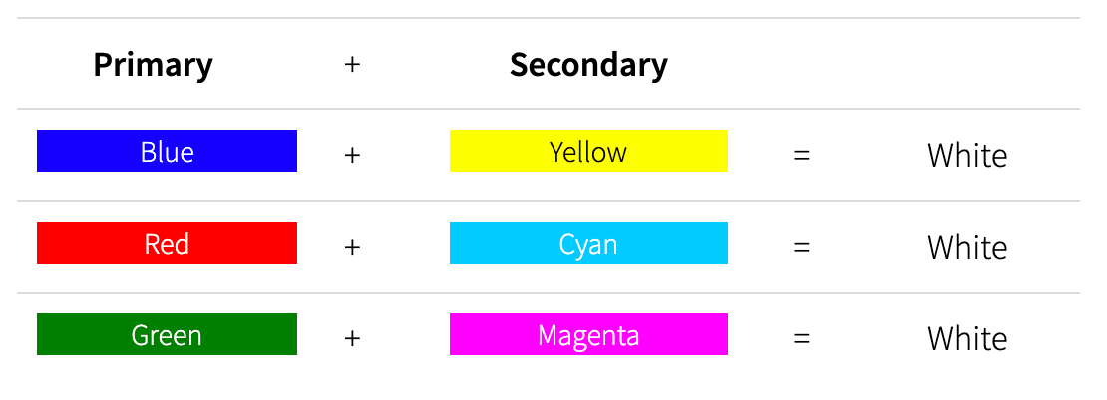
Task: Choose the Magenta color swatch
Action: coord(588,334)
